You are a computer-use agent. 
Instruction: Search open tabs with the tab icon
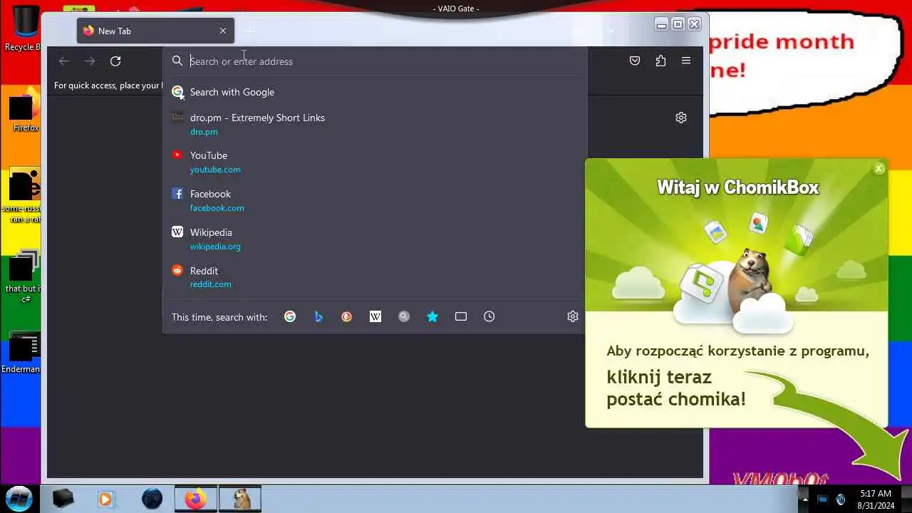tap(461, 316)
